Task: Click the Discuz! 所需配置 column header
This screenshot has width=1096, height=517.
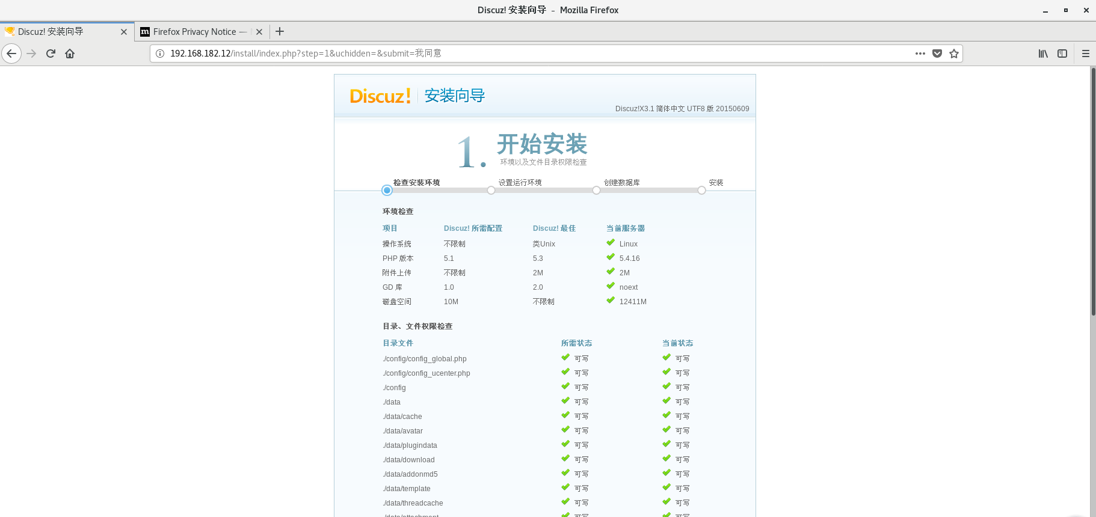Action: coord(473,228)
